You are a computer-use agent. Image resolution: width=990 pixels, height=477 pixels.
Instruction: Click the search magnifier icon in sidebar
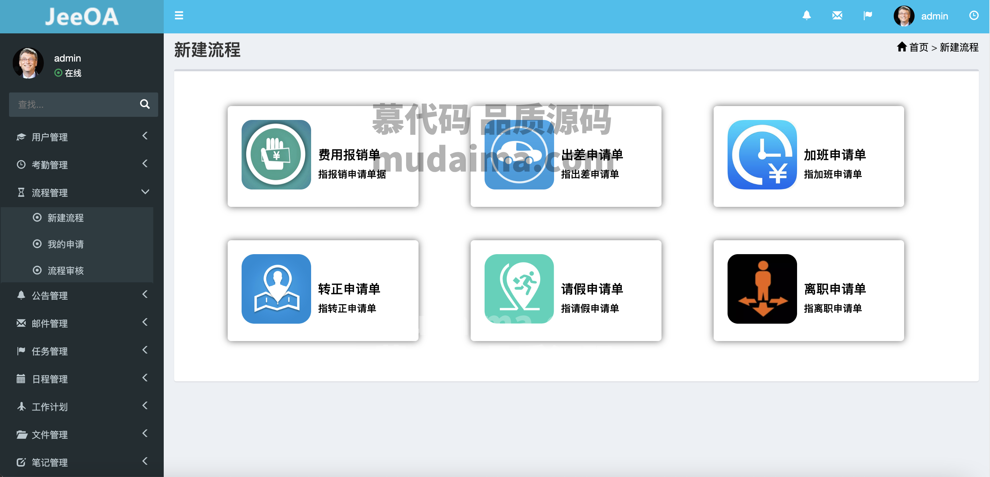coord(145,104)
